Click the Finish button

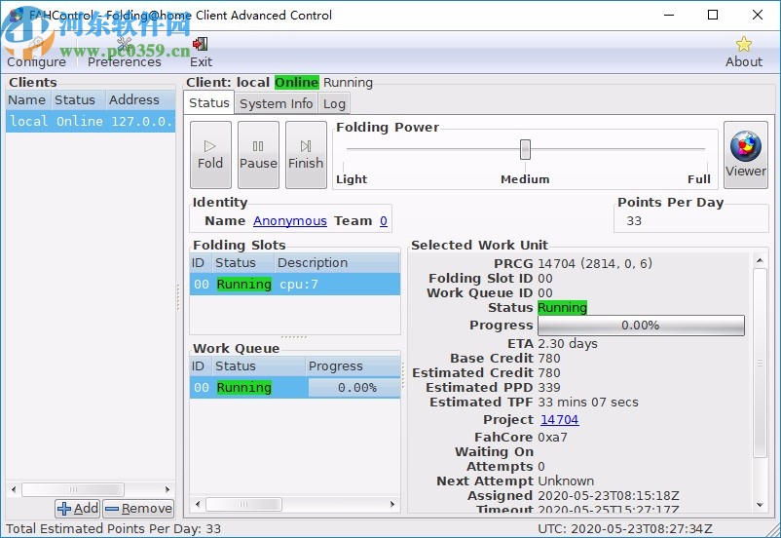306,155
